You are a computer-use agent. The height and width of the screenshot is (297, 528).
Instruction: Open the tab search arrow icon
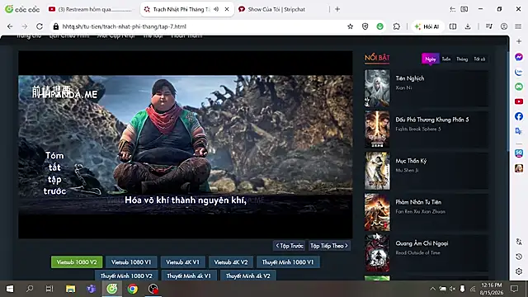pos(453,9)
